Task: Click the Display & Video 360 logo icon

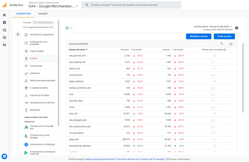Action: [26, 153]
